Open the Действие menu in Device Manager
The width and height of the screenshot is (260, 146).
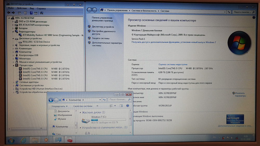pyautogui.click(x=22, y=8)
